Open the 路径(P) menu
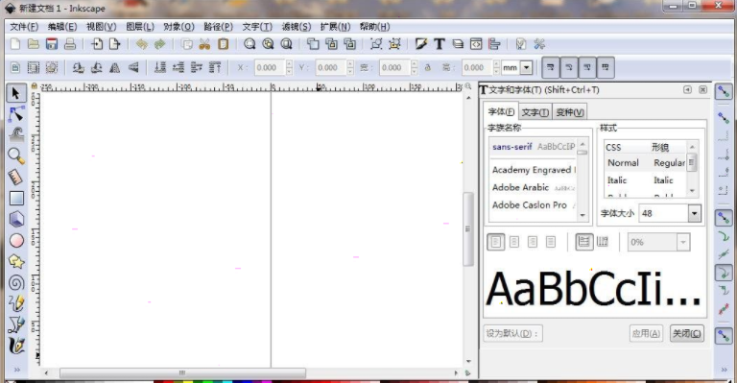Screen dimensions: 737x383 click(219, 27)
